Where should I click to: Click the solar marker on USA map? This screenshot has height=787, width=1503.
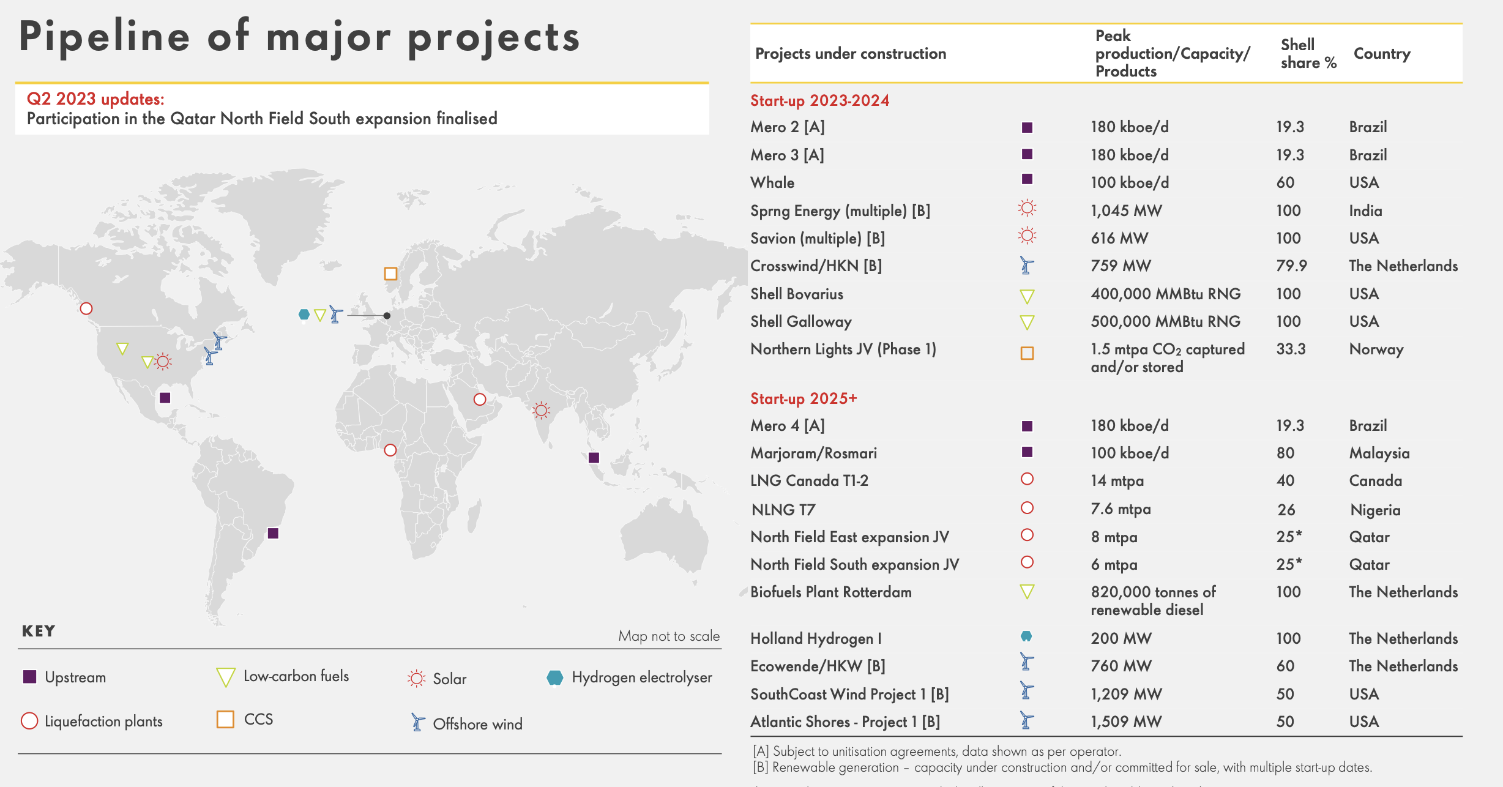(163, 361)
